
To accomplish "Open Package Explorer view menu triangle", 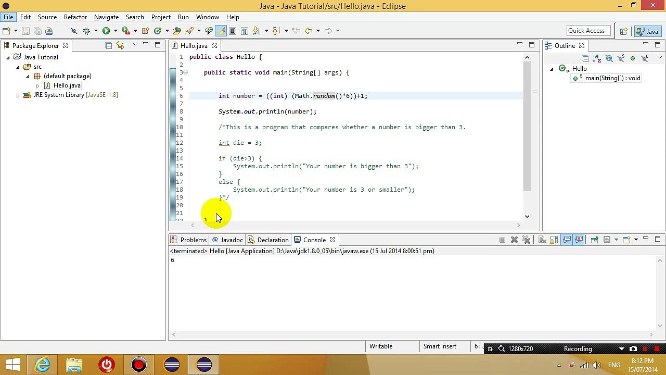I will [x=135, y=45].
